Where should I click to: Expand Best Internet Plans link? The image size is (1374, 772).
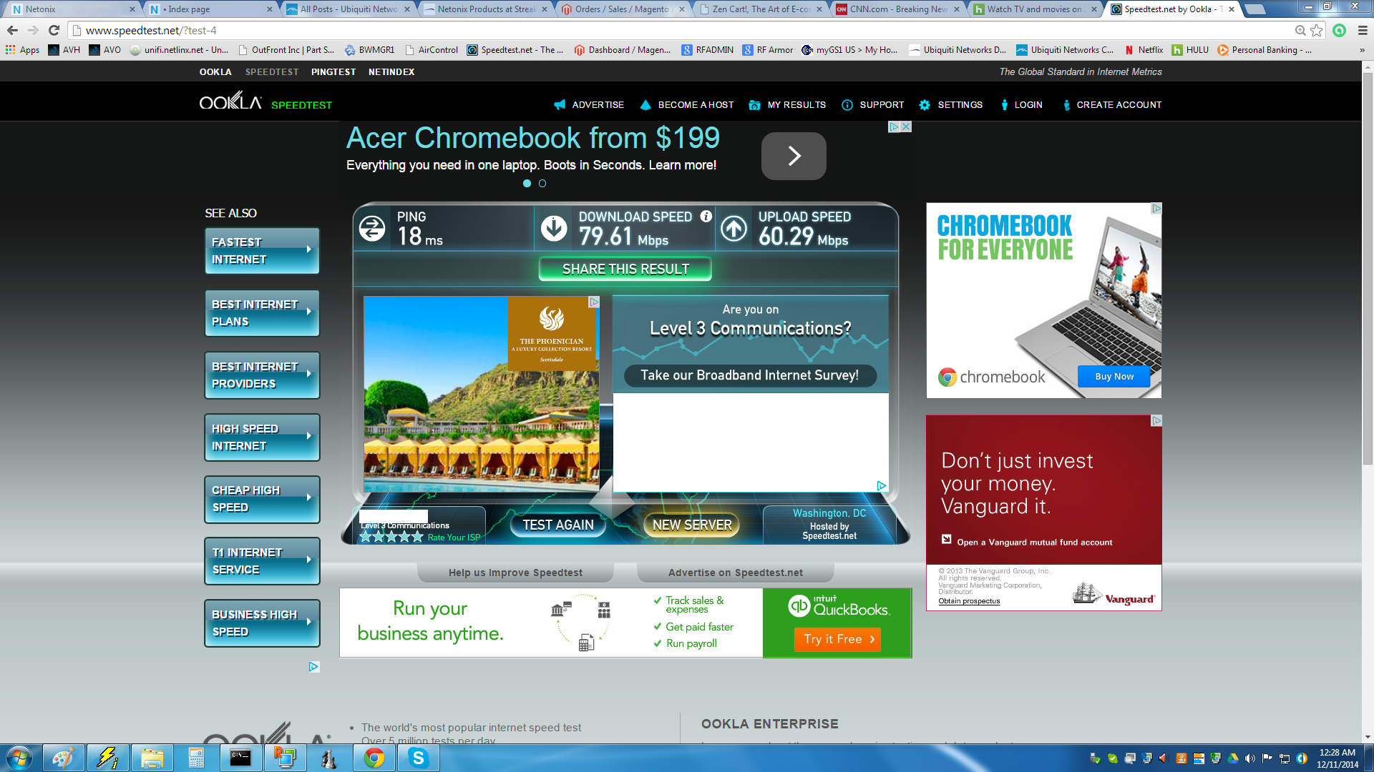coord(262,313)
